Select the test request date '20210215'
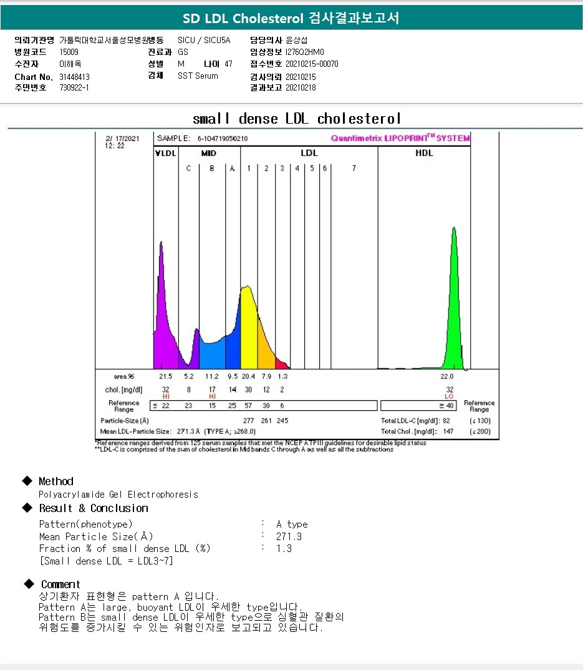 pyautogui.click(x=301, y=77)
